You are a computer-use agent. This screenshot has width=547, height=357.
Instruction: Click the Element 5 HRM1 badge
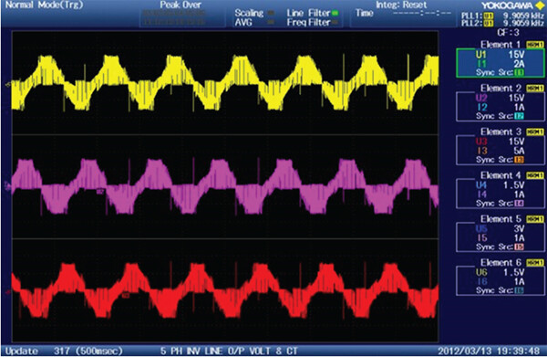coord(535,219)
